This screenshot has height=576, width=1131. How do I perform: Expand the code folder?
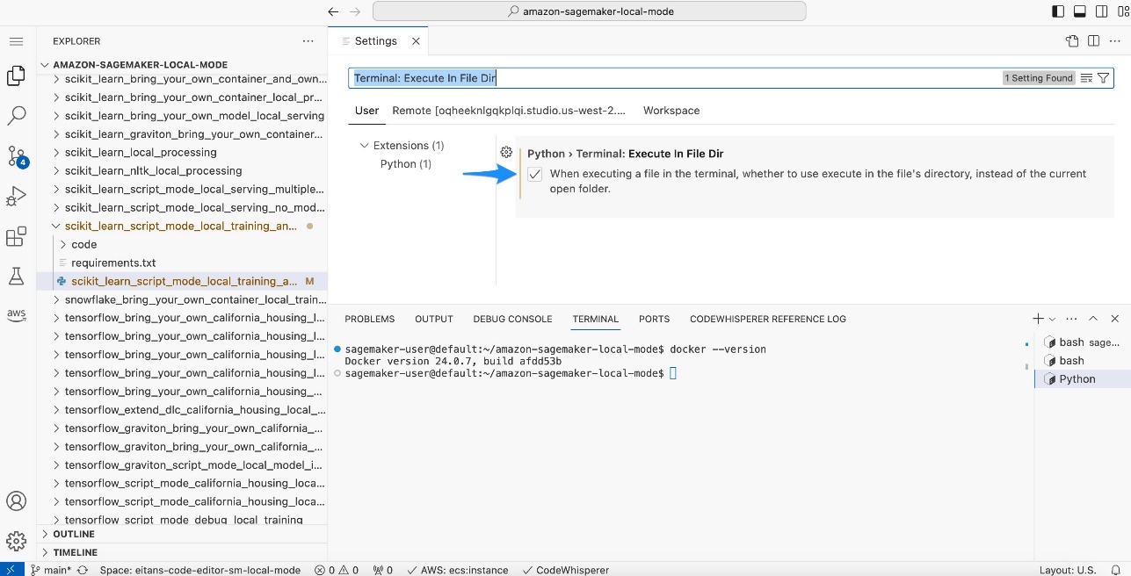(x=181, y=244)
